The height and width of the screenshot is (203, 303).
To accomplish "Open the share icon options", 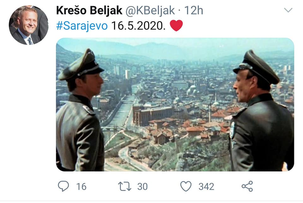I will (247, 186).
